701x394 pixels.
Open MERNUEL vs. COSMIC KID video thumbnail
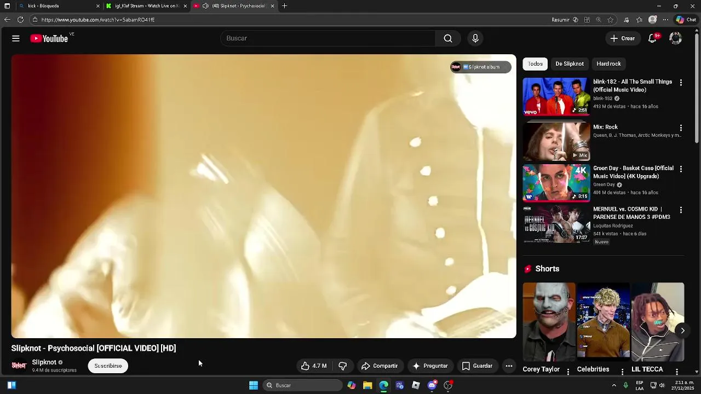coord(556,224)
